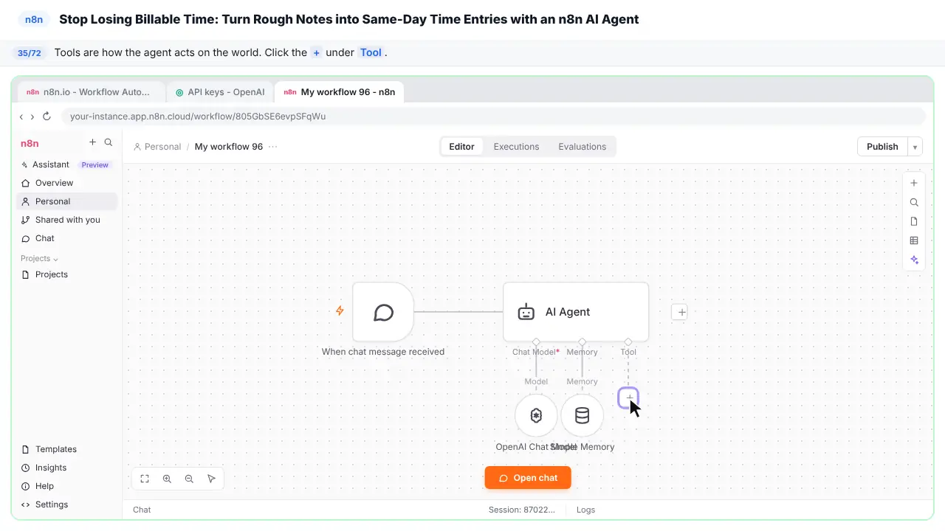Open the add node panel plus icon

(x=914, y=183)
